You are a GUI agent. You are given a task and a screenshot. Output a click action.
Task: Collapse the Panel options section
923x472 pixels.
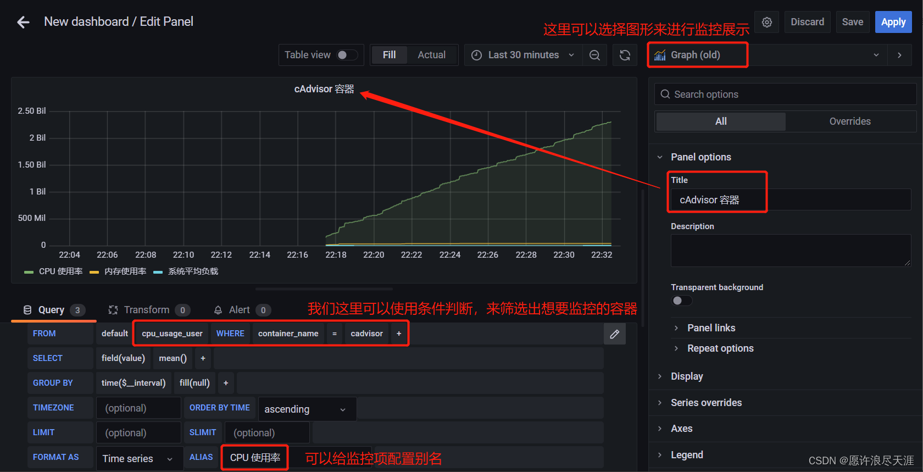pyautogui.click(x=700, y=157)
